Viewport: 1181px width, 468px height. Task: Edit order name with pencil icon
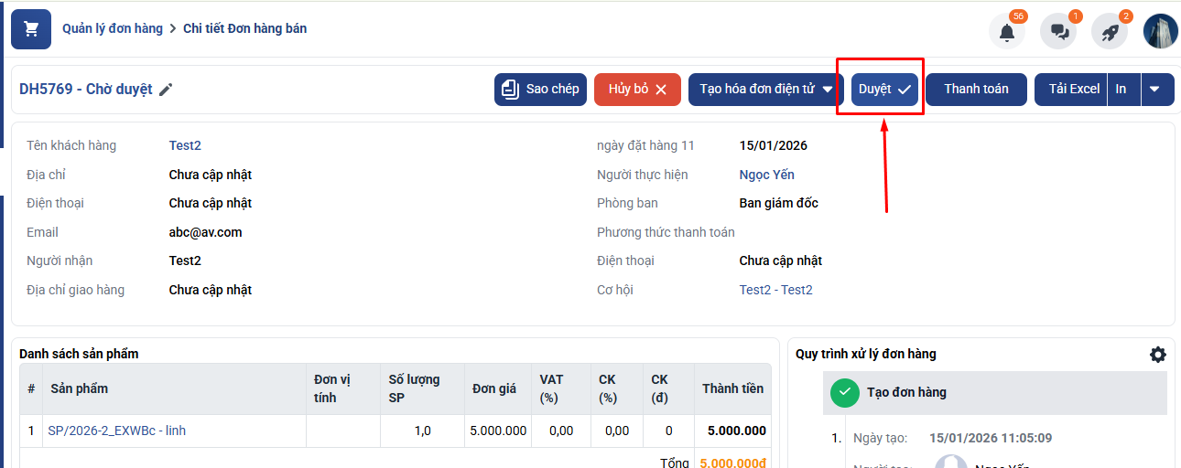[x=166, y=90]
